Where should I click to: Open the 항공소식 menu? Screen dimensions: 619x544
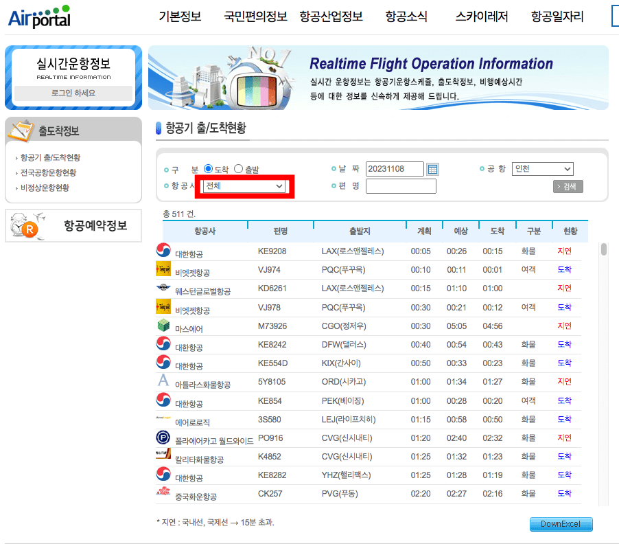[406, 16]
